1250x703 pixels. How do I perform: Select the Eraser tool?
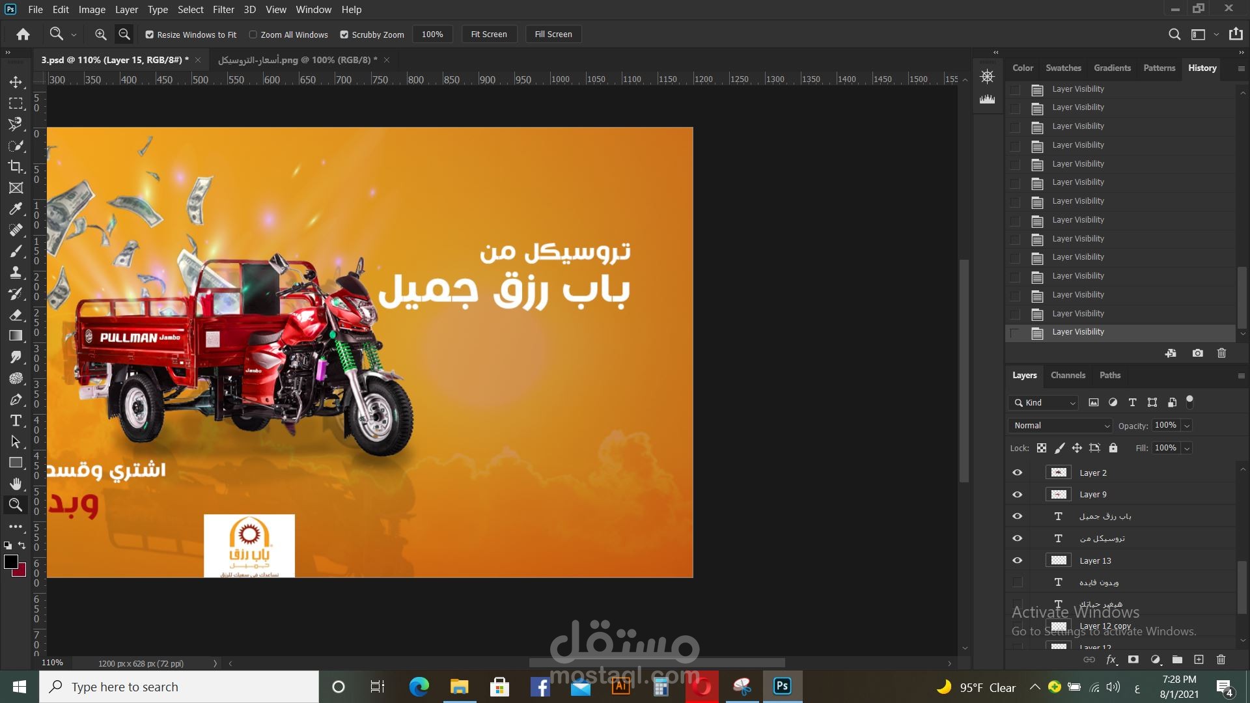point(16,315)
